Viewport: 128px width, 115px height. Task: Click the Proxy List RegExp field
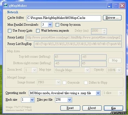(x=78, y=44)
